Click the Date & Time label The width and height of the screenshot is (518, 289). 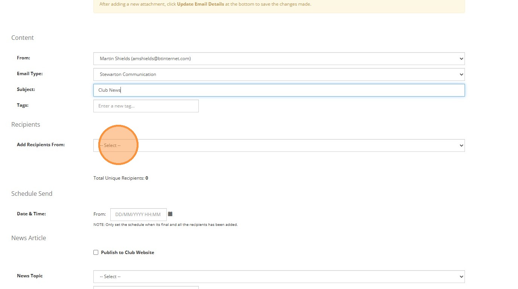coord(31,214)
